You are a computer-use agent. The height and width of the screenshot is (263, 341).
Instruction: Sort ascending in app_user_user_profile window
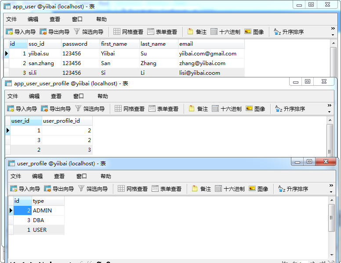pyautogui.click(x=290, y=109)
